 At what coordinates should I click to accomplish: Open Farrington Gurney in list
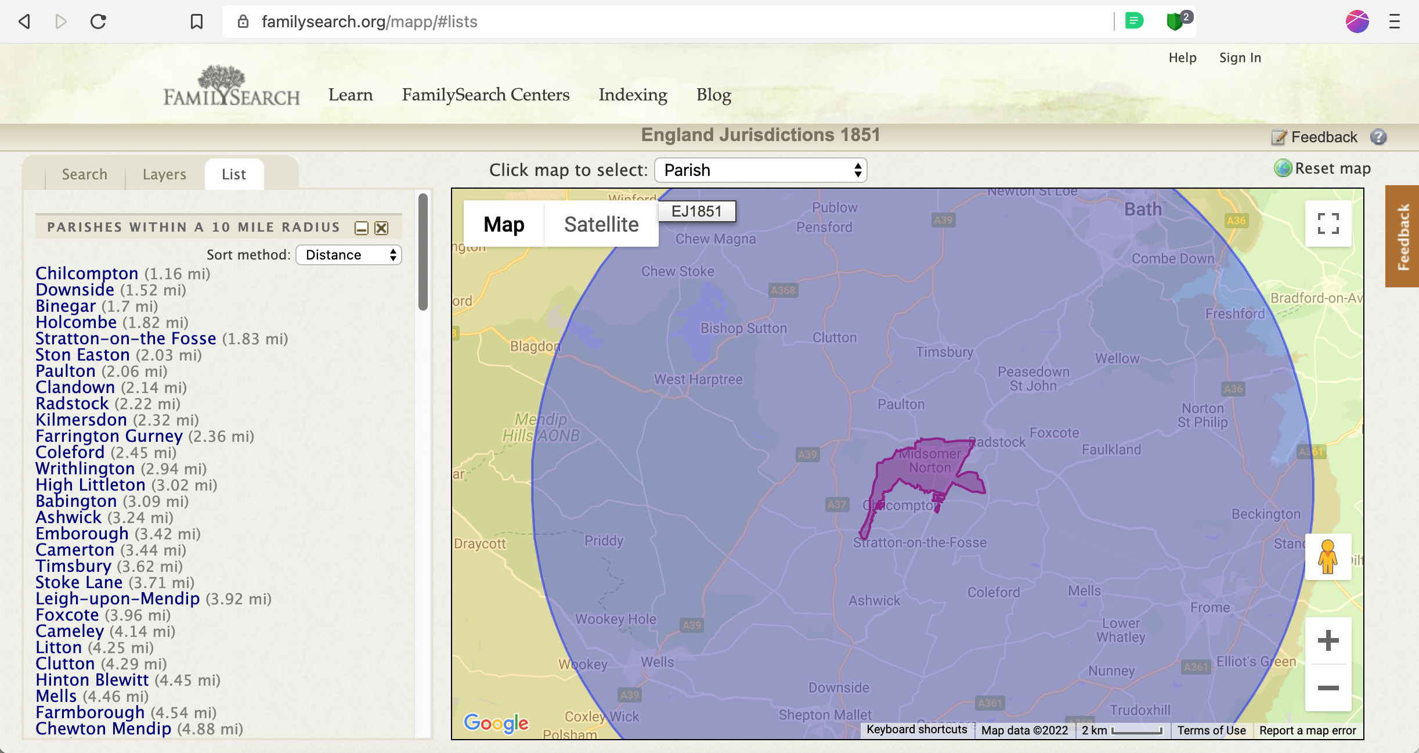pos(109,435)
